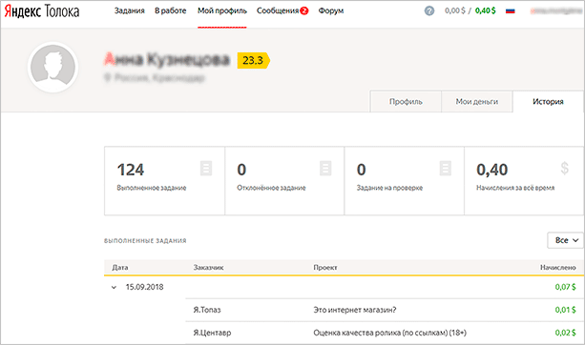Image resolution: width=585 pixels, height=345 pixels.
Task: Click the 0,00 $ balance amount
Action: (x=455, y=10)
